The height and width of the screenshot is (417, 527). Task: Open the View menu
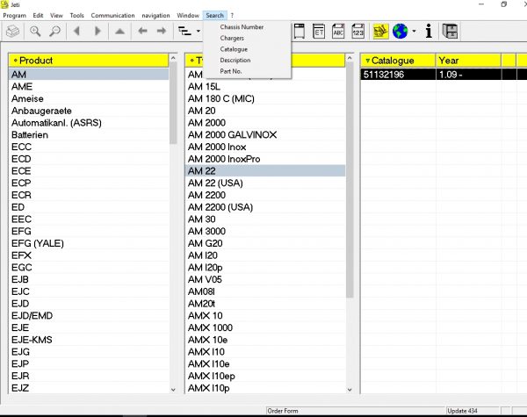tap(56, 16)
